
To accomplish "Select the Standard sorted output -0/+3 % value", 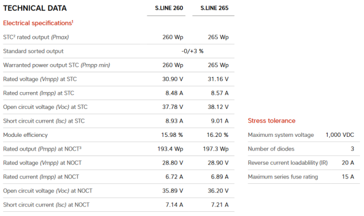I will click(x=192, y=51).
